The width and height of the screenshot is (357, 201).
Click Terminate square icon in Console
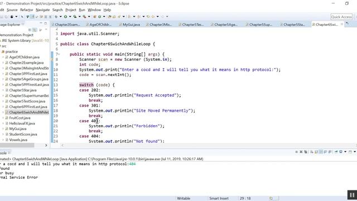(x=296, y=152)
